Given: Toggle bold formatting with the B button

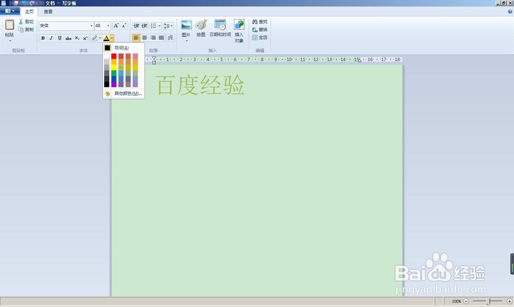Looking at the screenshot, I should pyautogui.click(x=43, y=38).
